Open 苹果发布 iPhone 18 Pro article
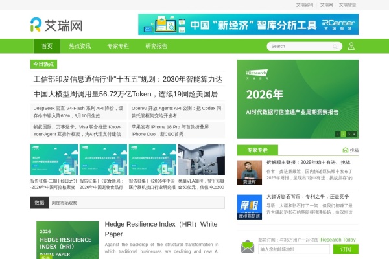Screen dimensions: 389x259 pos(170,130)
